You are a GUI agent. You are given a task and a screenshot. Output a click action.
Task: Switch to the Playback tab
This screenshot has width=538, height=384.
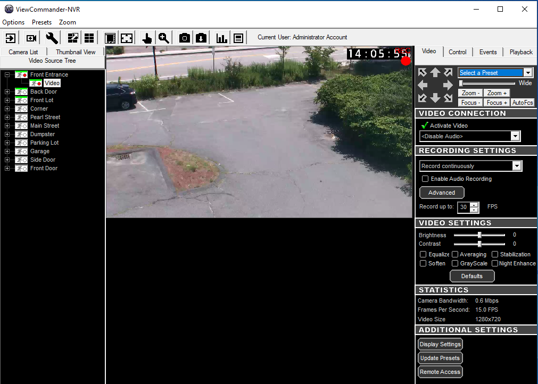521,52
